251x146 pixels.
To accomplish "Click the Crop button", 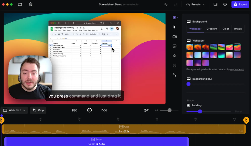I will [38, 110].
